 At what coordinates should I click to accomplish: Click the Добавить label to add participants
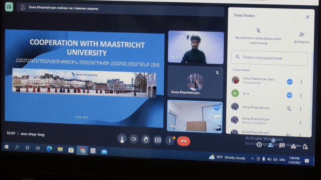(x=301, y=42)
